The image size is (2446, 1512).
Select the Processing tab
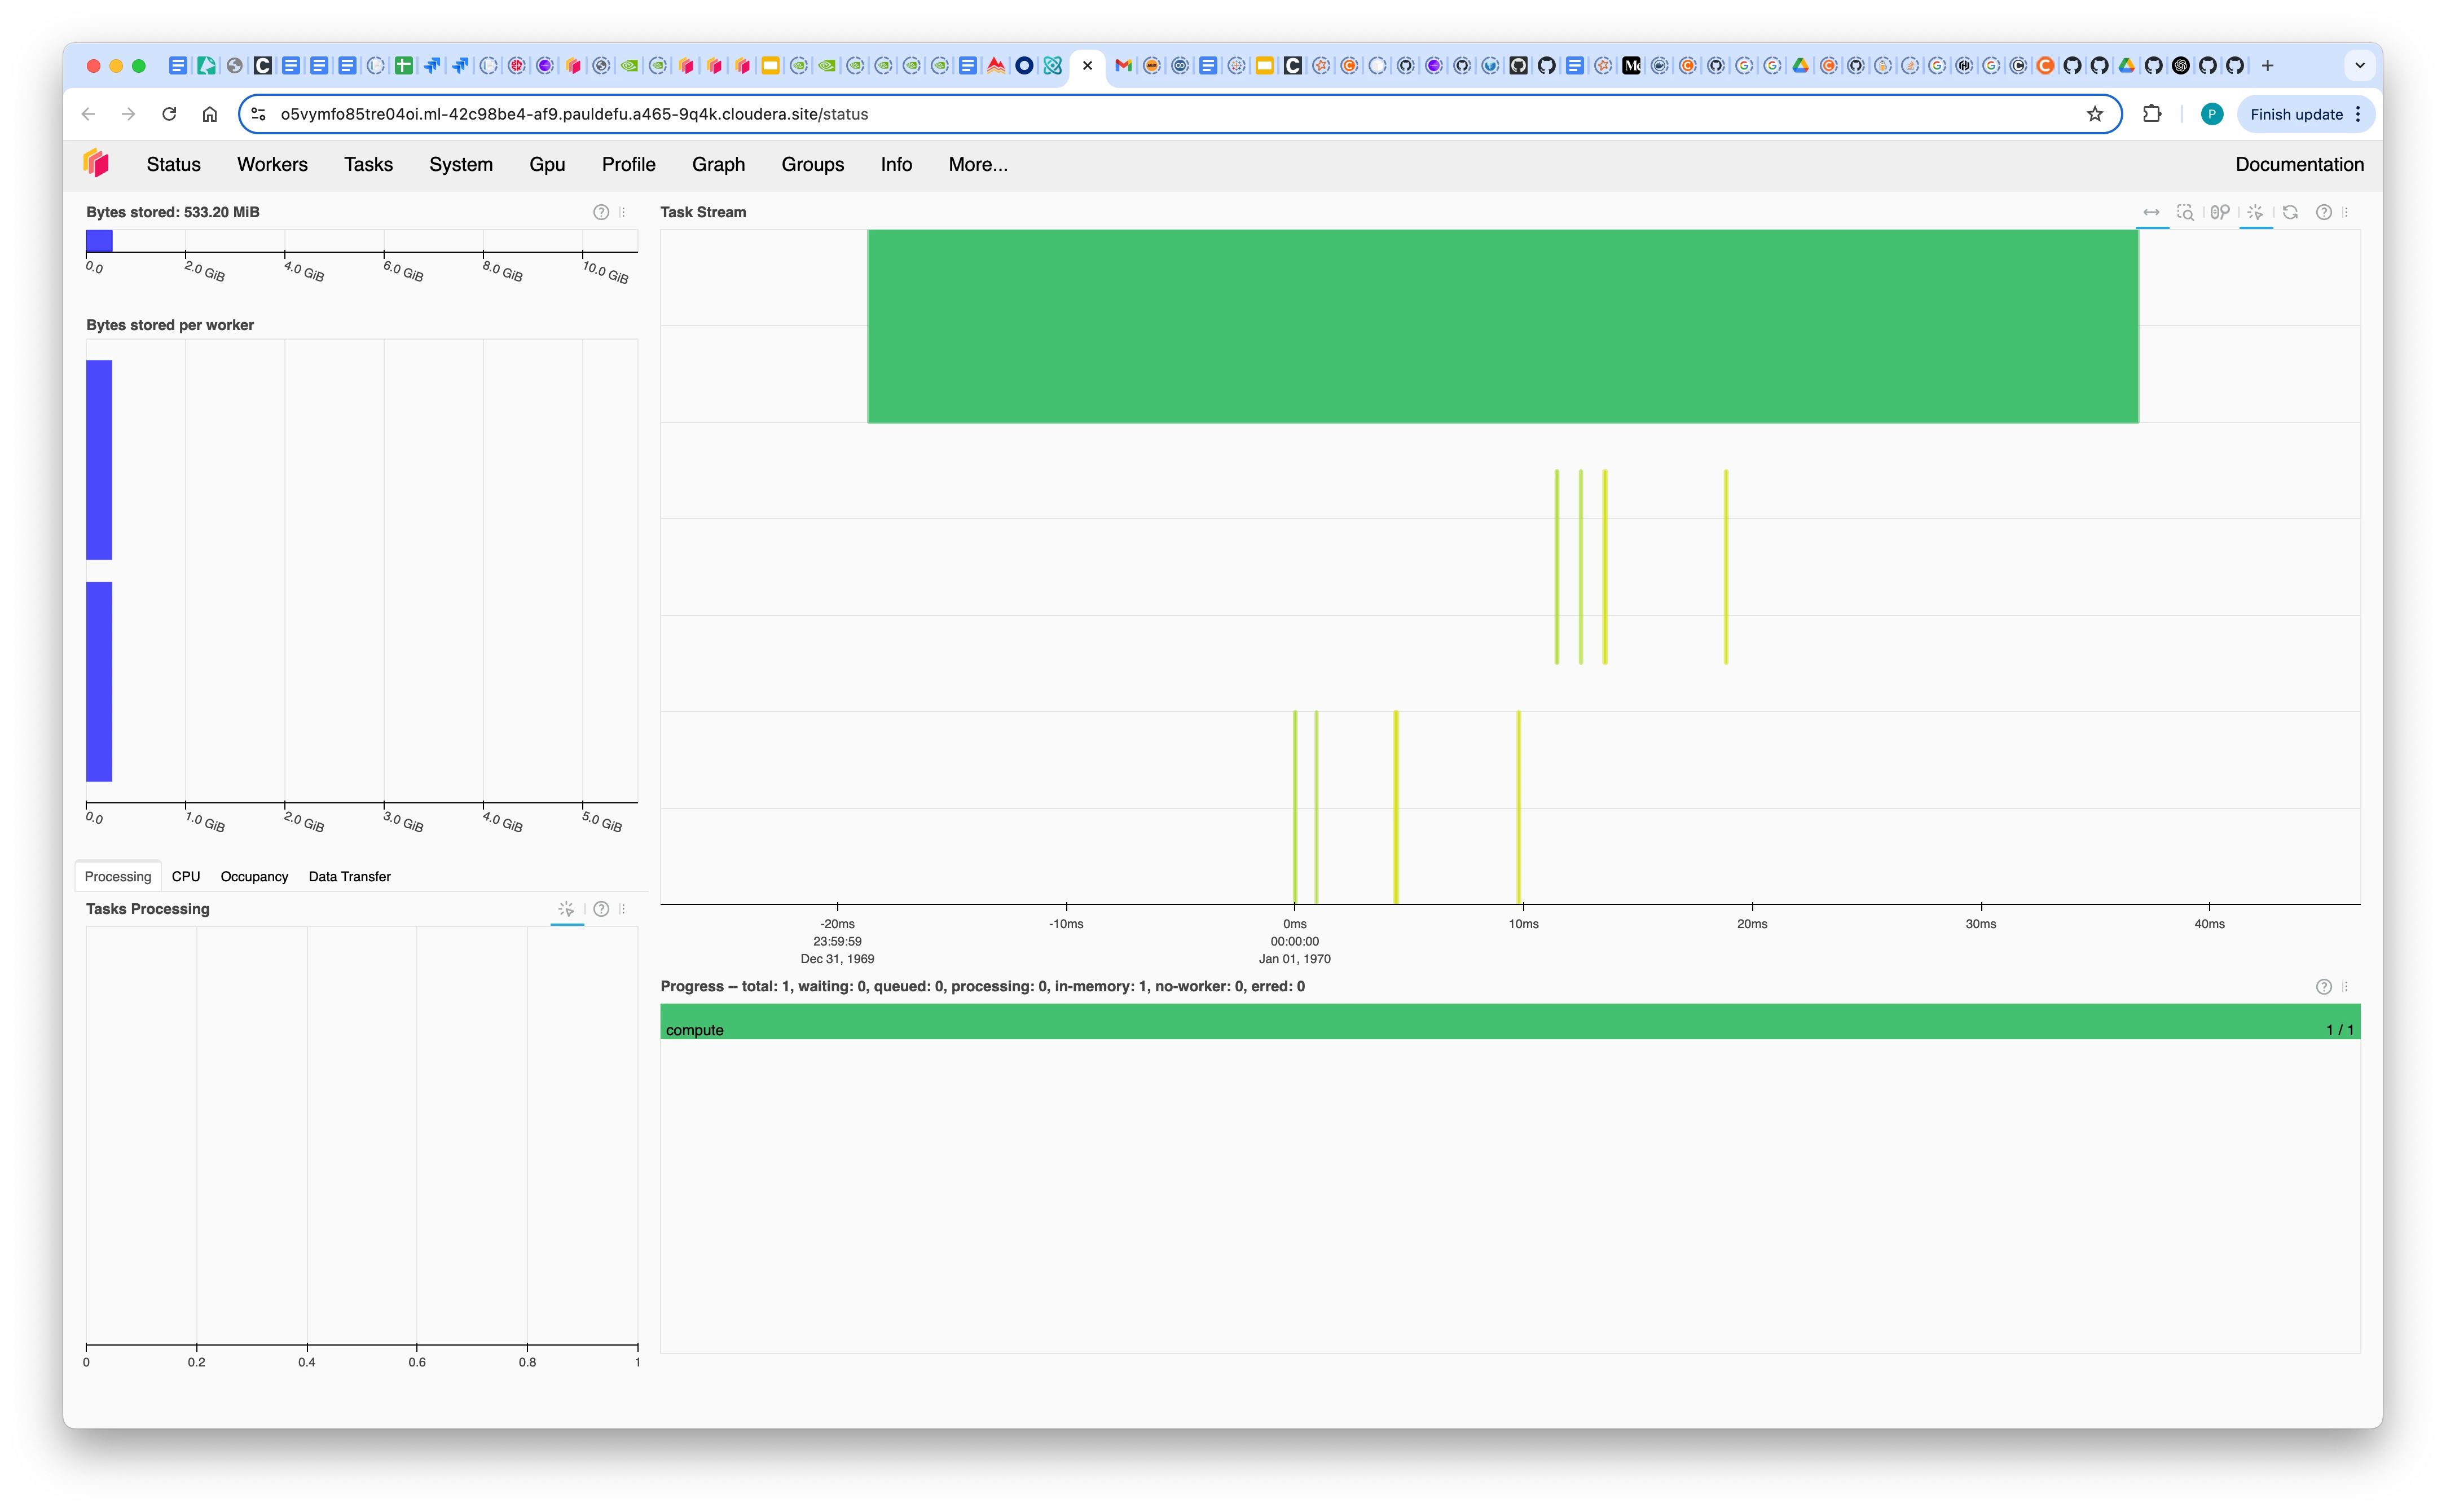(x=118, y=877)
